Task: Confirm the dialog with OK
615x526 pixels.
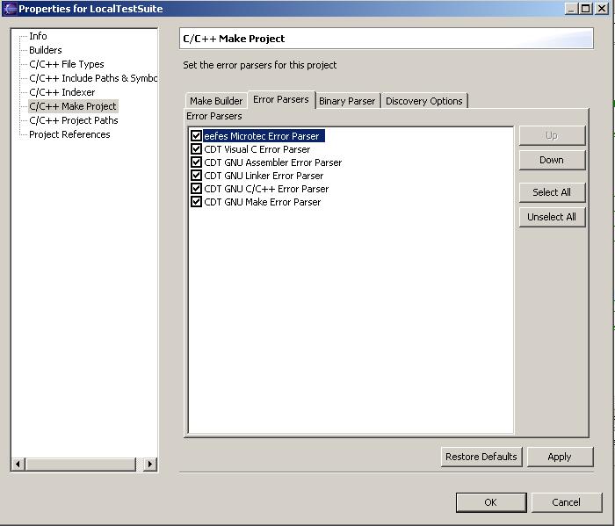Action: [490, 502]
